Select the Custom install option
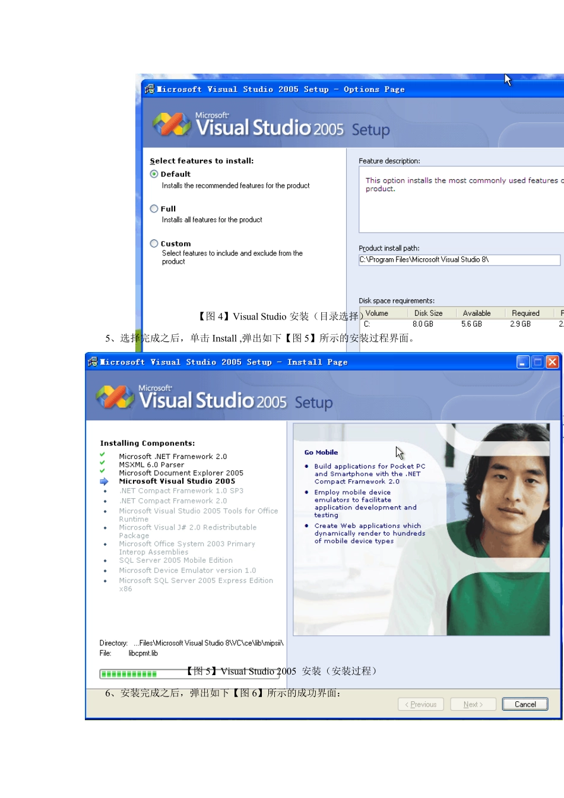The image size is (564, 798). tap(154, 243)
